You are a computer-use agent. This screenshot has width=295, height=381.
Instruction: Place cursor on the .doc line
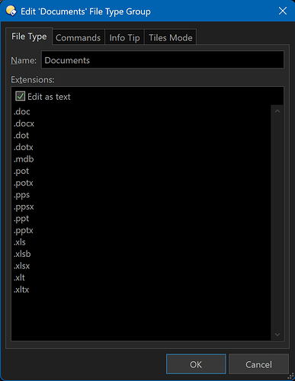22,111
